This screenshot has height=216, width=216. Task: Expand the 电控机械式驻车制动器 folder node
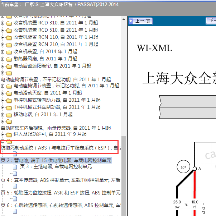(x=3, y=107)
